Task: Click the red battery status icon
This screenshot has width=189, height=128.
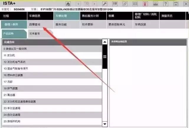Action: 145,4
